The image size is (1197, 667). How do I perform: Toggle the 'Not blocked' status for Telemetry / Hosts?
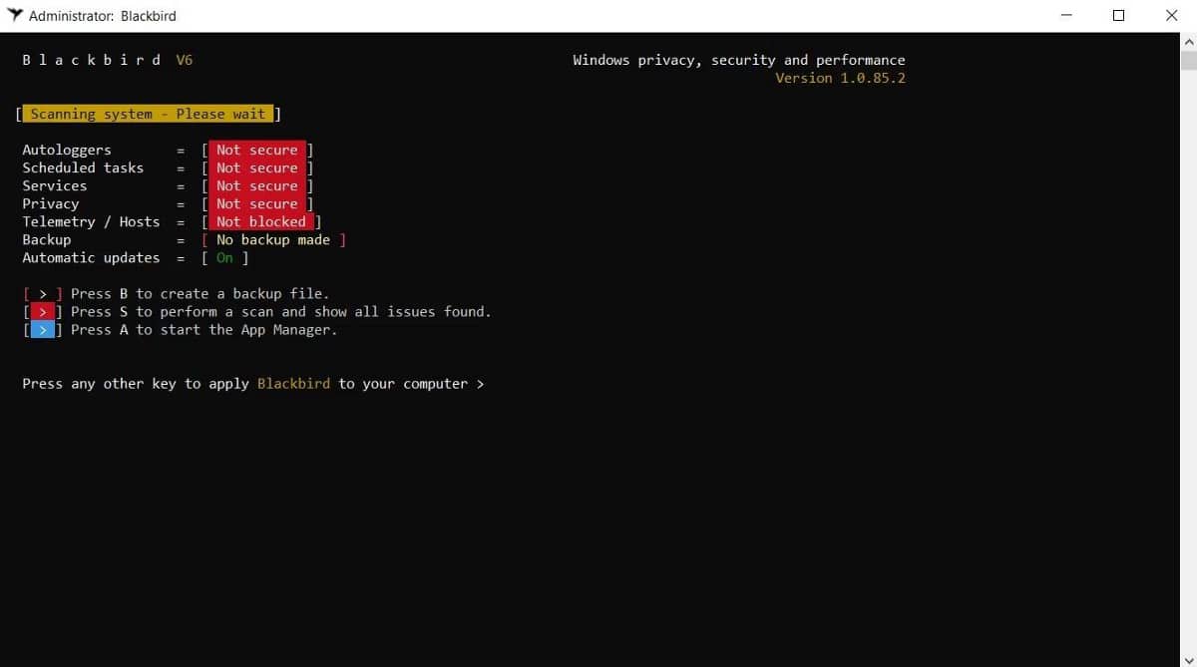coord(261,221)
